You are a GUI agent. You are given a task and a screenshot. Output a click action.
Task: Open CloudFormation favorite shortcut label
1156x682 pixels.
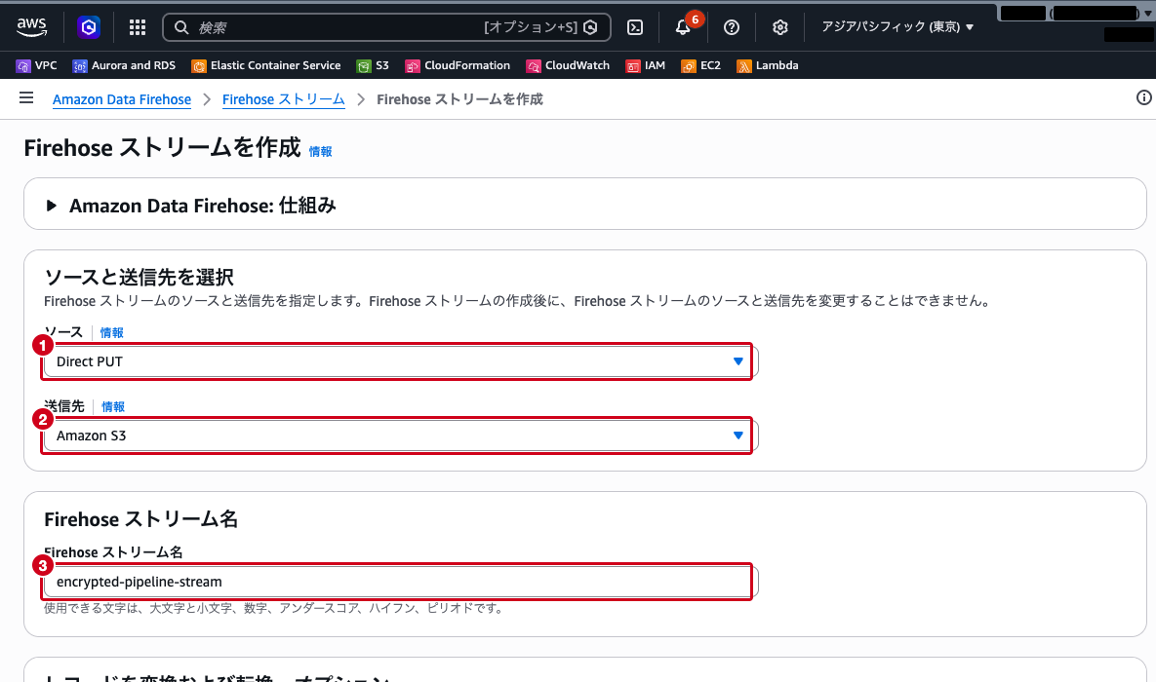(x=467, y=65)
